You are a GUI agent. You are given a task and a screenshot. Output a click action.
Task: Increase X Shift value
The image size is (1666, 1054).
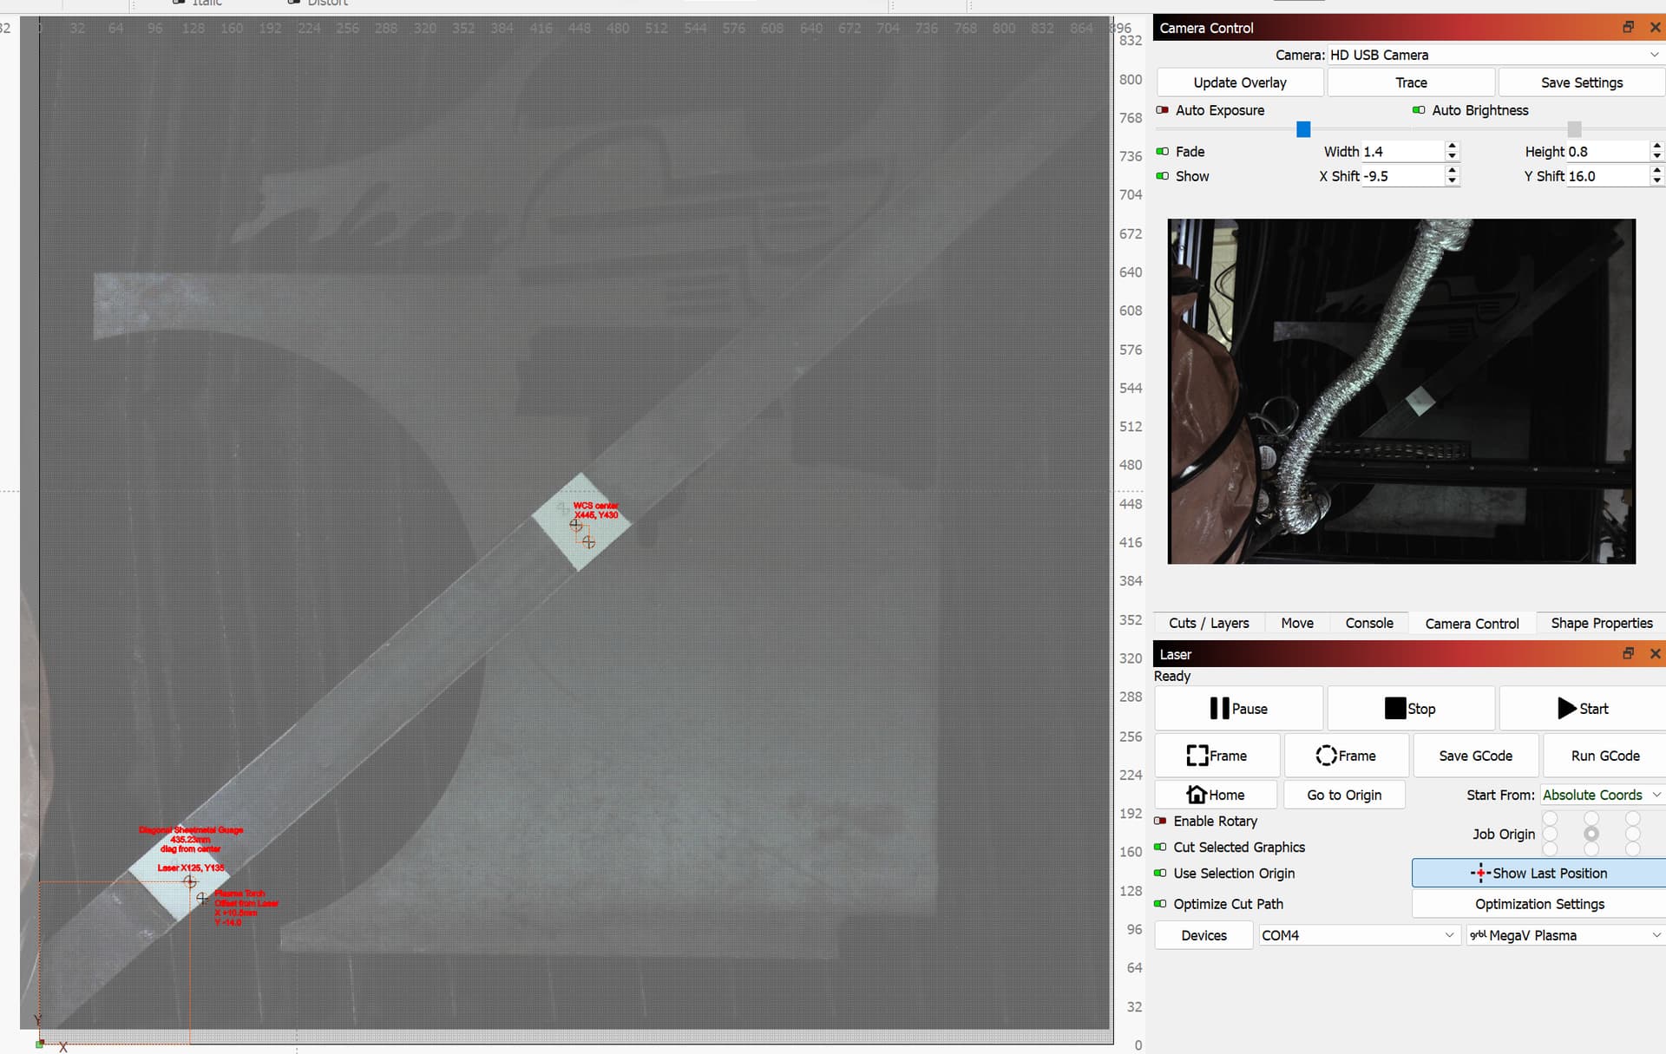1452,171
